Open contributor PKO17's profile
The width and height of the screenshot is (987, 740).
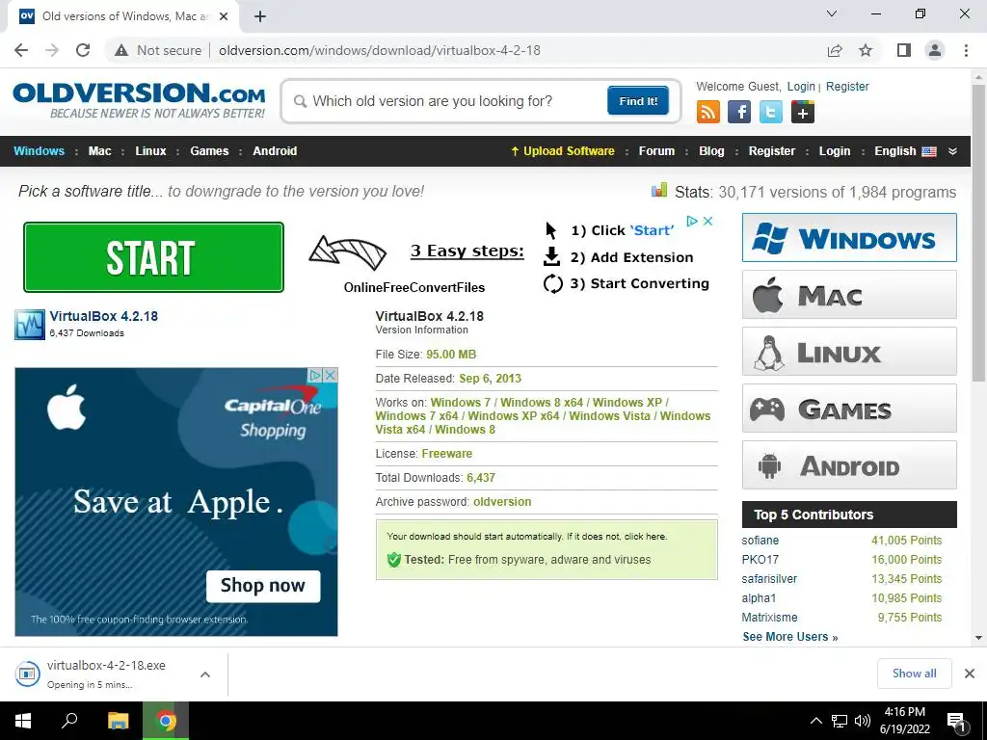pos(760,560)
